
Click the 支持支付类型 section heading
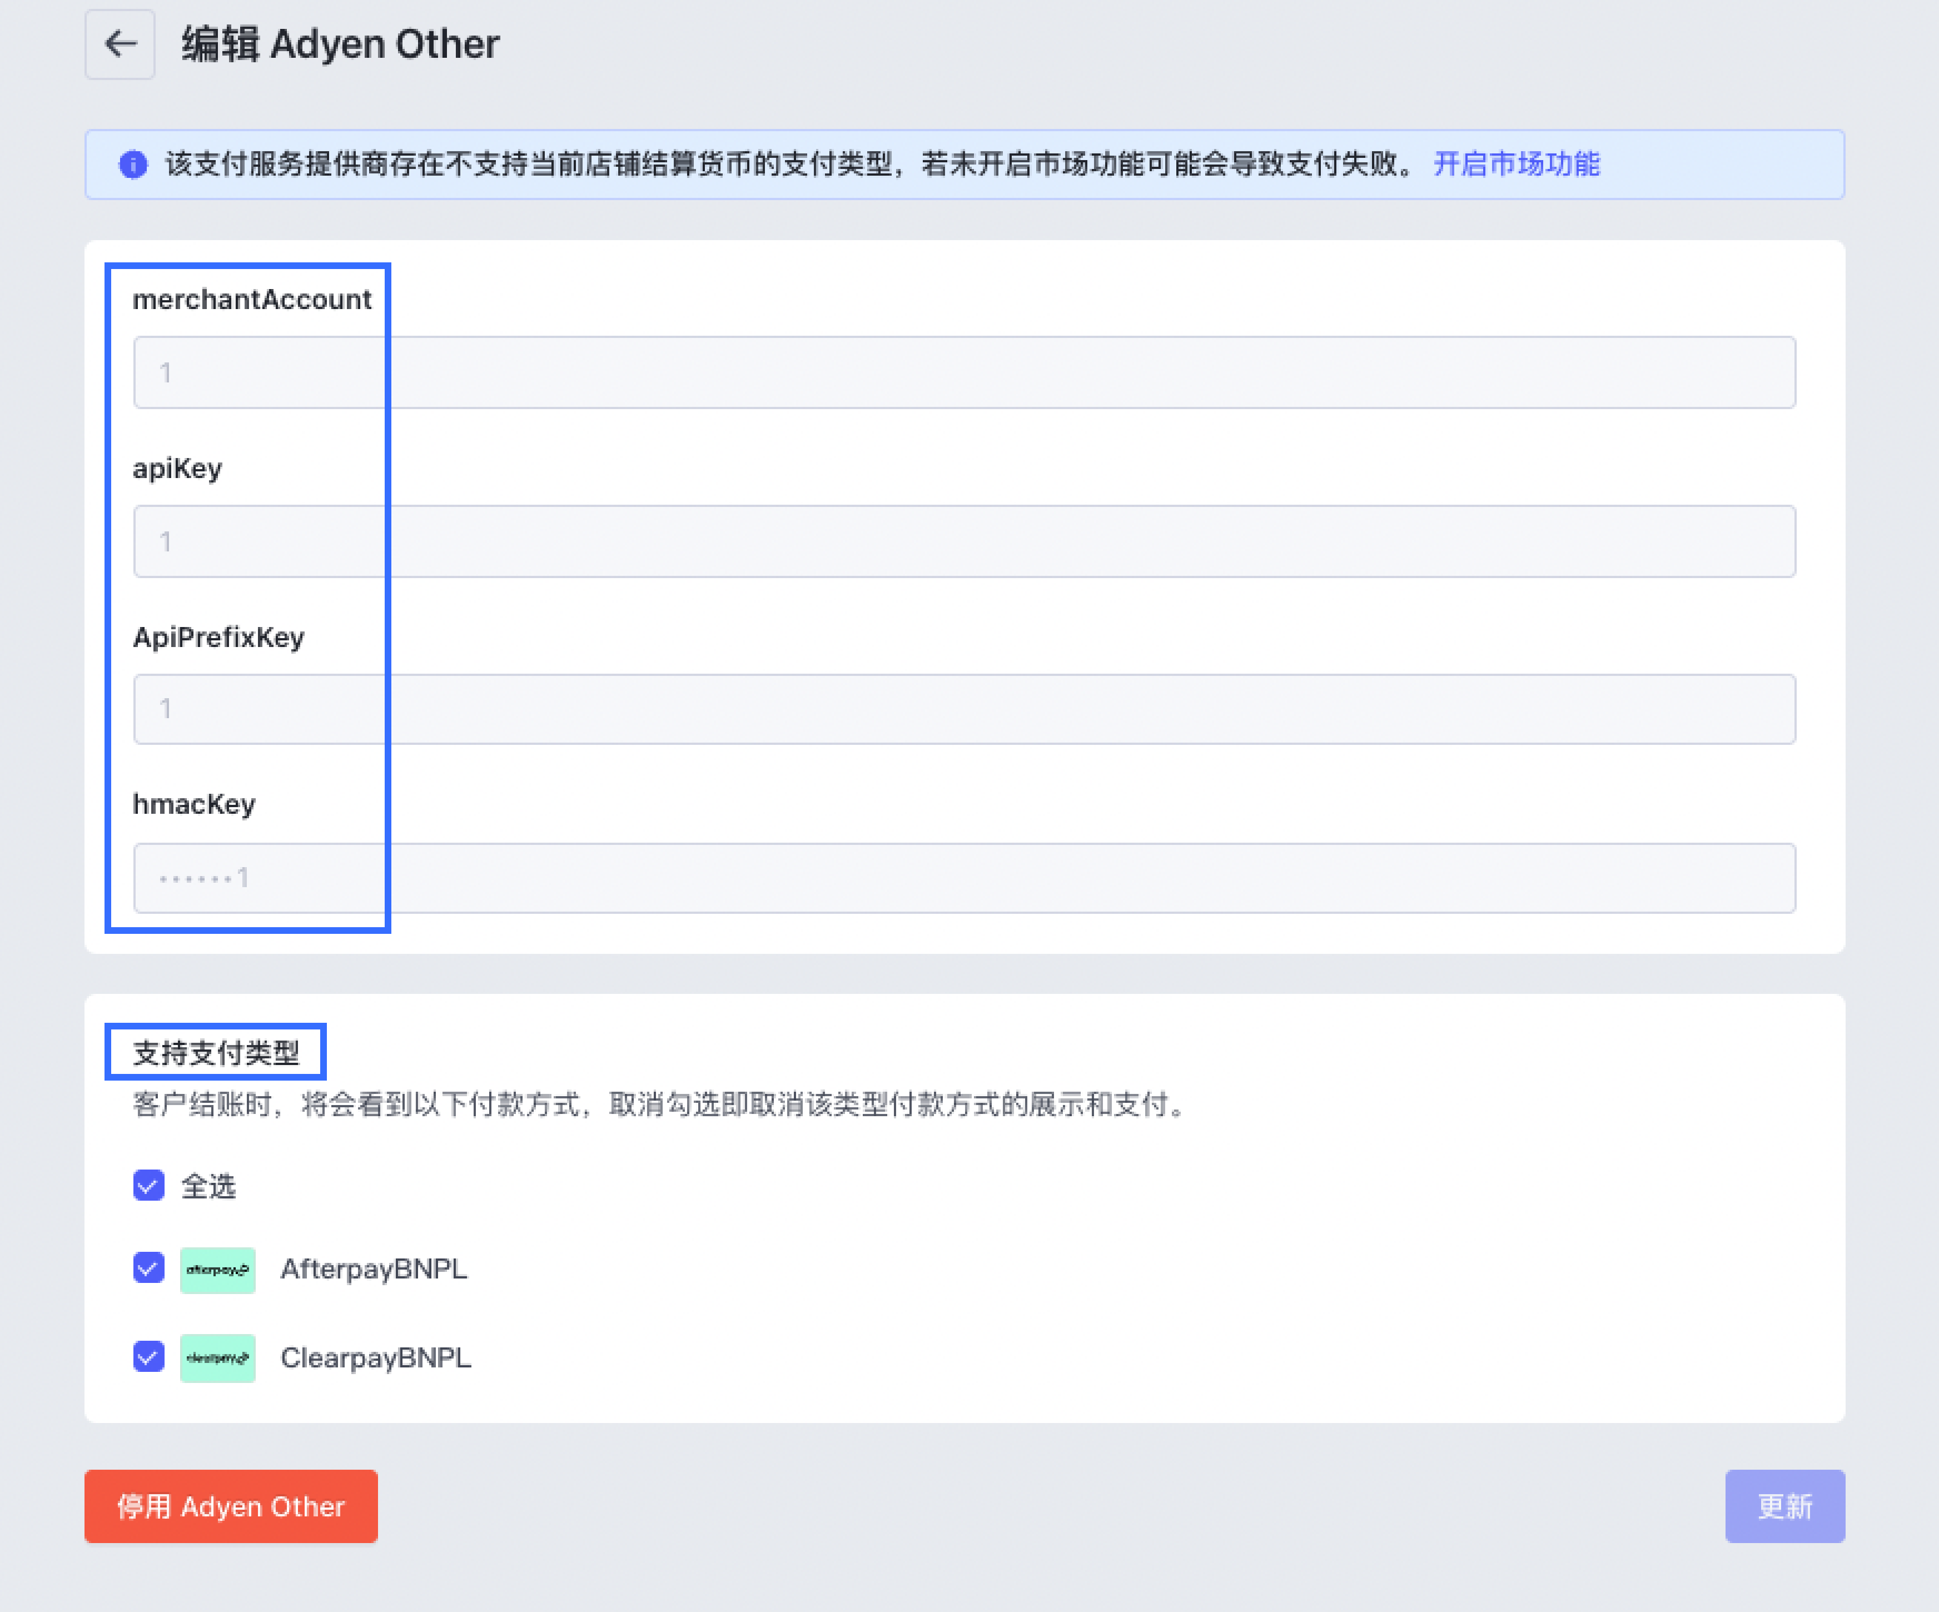point(216,1052)
